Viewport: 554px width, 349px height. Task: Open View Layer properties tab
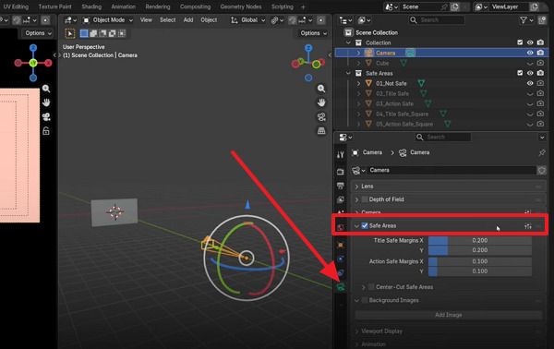(x=341, y=199)
